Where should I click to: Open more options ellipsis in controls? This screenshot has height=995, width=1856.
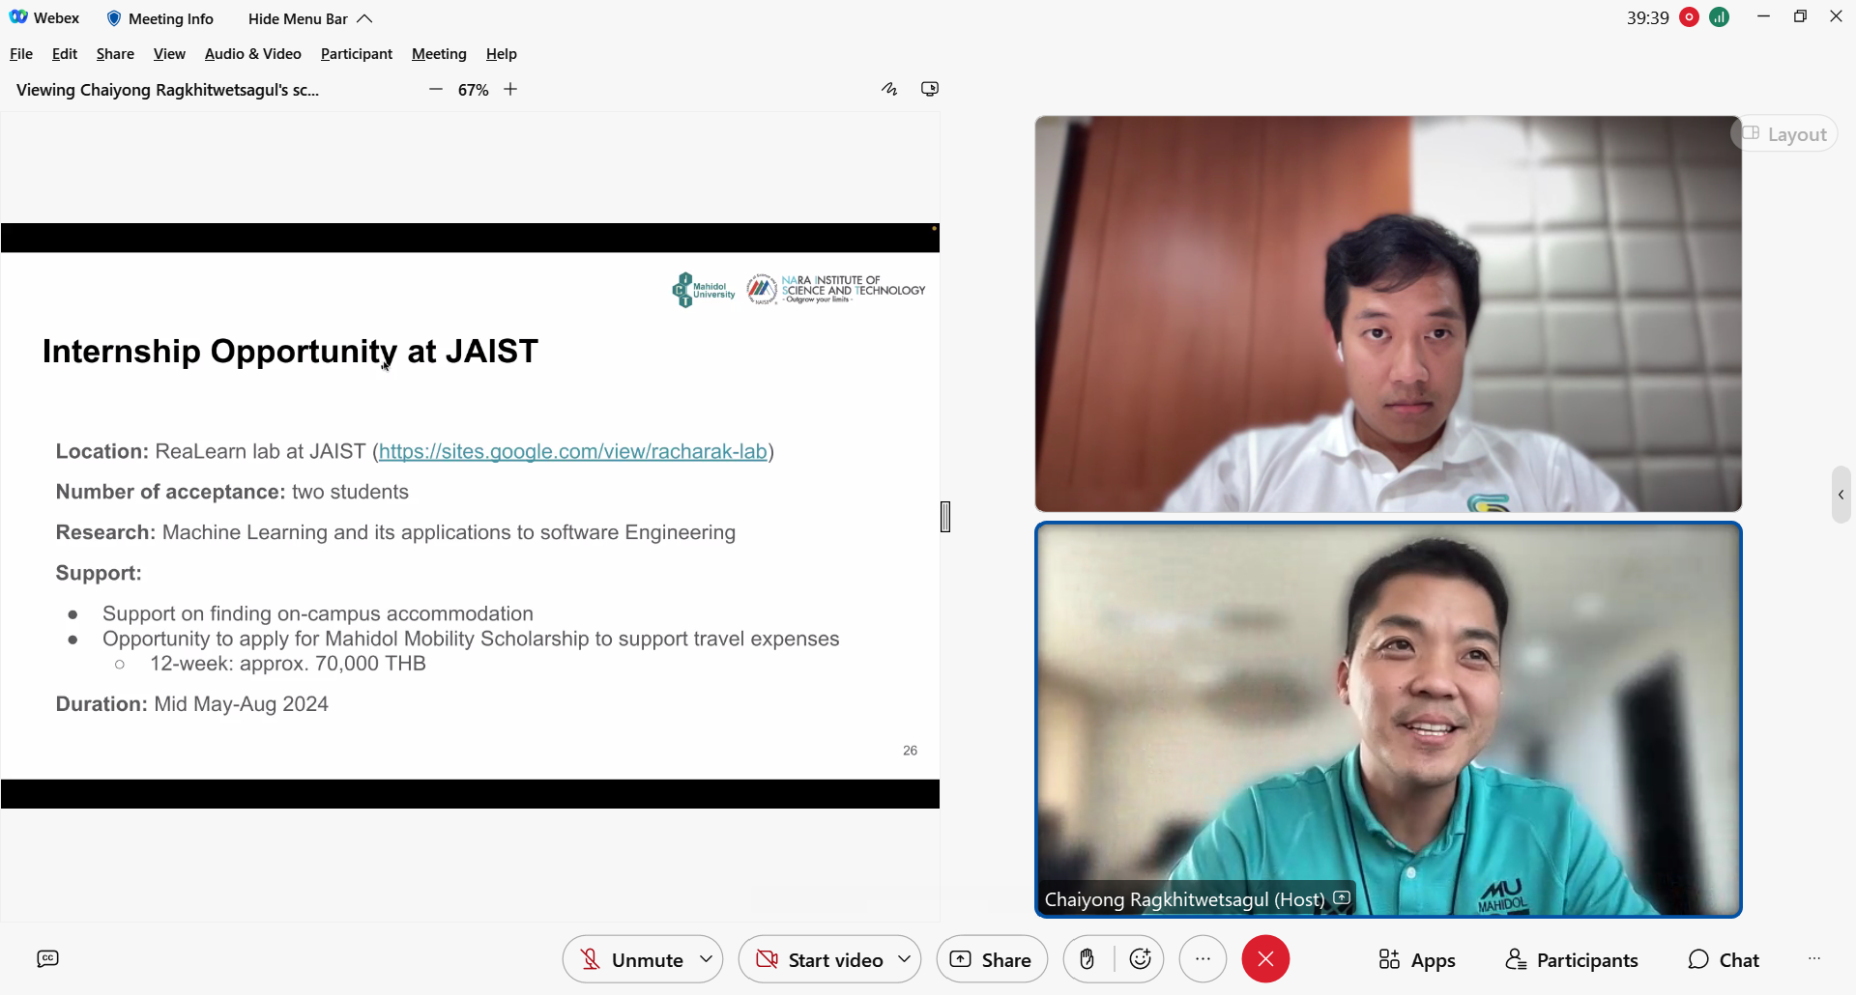[x=1203, y=959]
